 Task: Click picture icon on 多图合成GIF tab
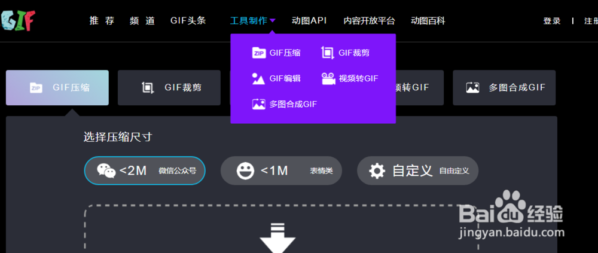[472, 88]
